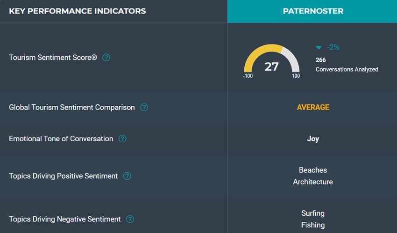This screenshot has height=233, width=397.
Task: Open help icon for Topics Driving Negative Sentiment
Action: [130, 219]
